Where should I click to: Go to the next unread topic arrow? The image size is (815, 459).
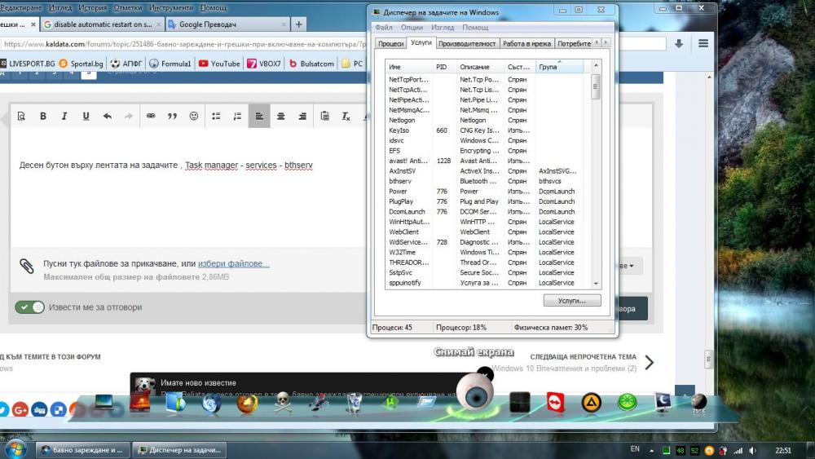point(650,362)
